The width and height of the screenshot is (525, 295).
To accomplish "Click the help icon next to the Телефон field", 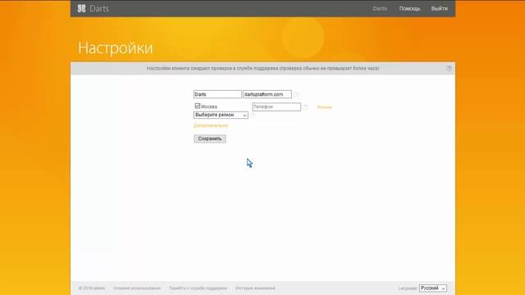I will 305,107.
